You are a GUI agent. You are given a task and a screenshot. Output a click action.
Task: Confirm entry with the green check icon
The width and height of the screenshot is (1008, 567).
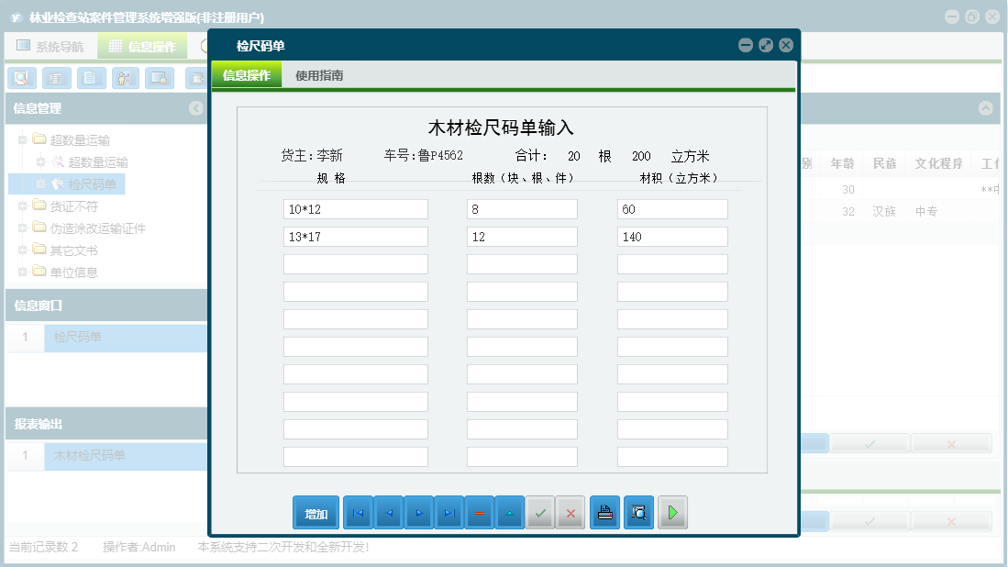click(x=540, y=512)
